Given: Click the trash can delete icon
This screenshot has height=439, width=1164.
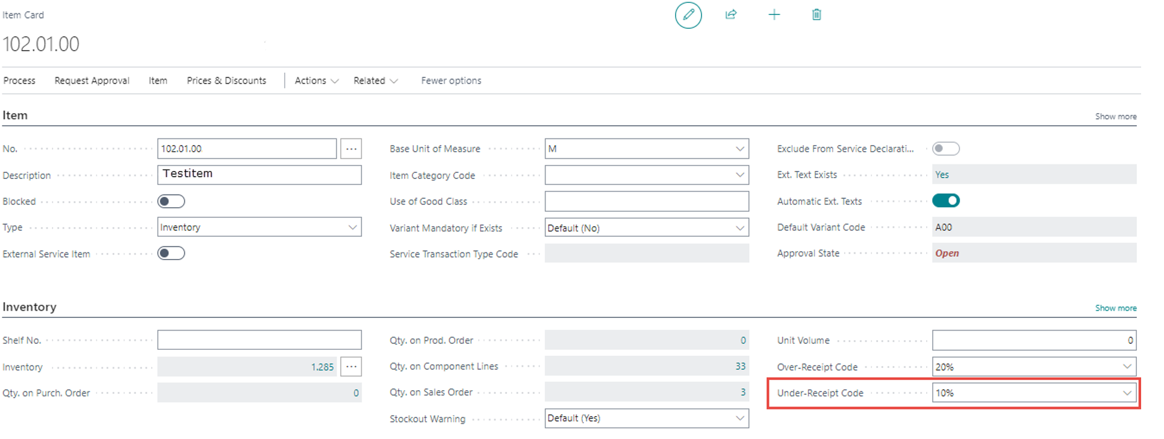Looking at the screenshot, I should pyautogui.click(x=816, y=15).
